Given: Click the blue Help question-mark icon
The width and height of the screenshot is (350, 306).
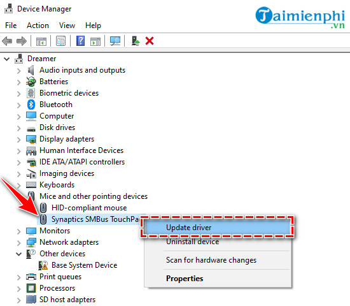Looking at the screenshot, I should pyautogui.click(x=80, y=41).
